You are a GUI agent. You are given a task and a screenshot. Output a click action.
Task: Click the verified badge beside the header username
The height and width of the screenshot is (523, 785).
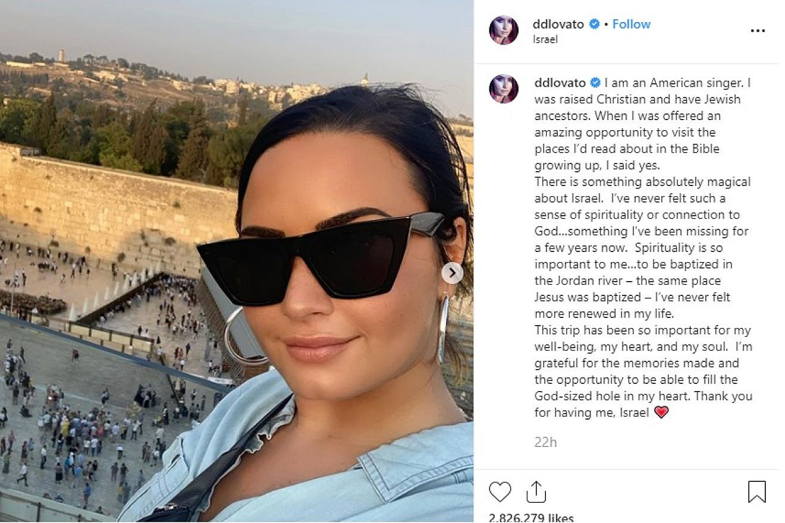point(594,24)
